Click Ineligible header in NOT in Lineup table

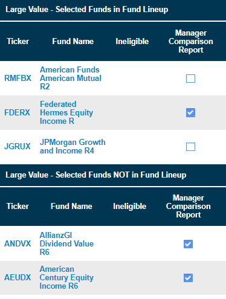[129, 206]
